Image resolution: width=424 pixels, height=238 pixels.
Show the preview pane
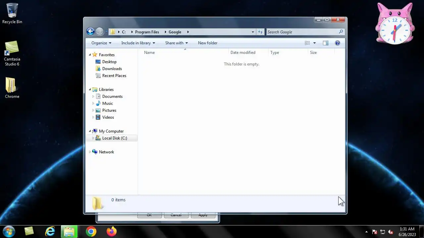[x=326, y=43]
